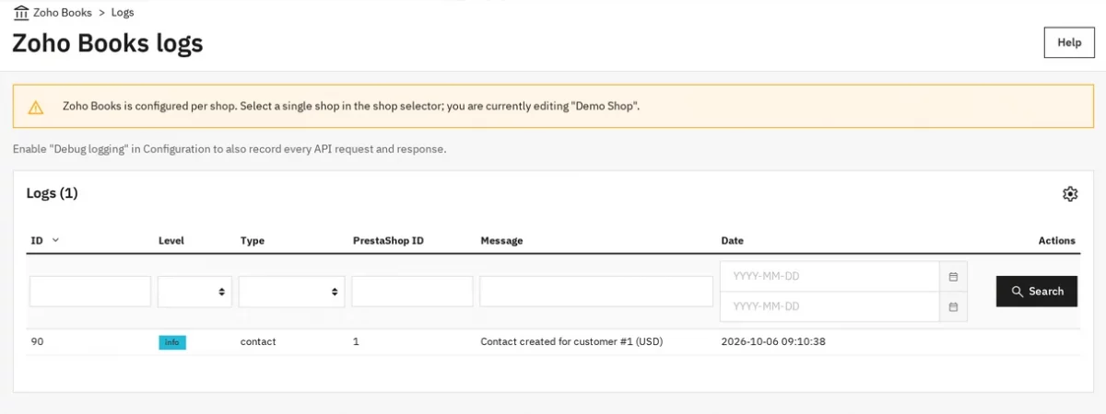Go to Zoho Books breadcrumb link

coord(63,13)
